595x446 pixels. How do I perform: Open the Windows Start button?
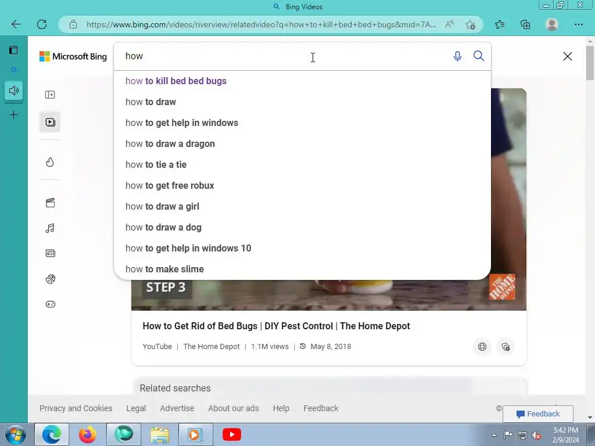tap(16, 434)
